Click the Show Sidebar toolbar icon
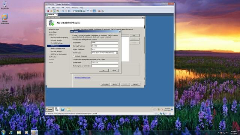240x135 pixels. [x=74, y=11]
